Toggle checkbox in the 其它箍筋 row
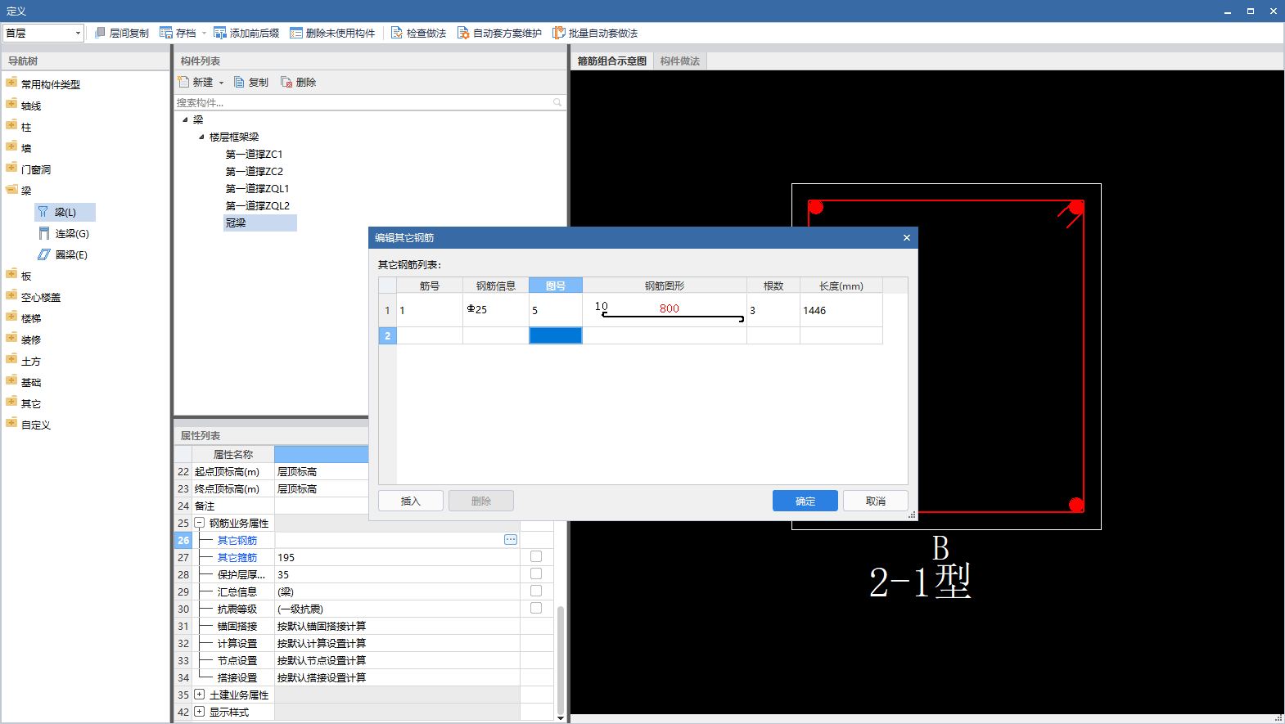Screen dimensions: 1285x724 click(x=536, y=556)
